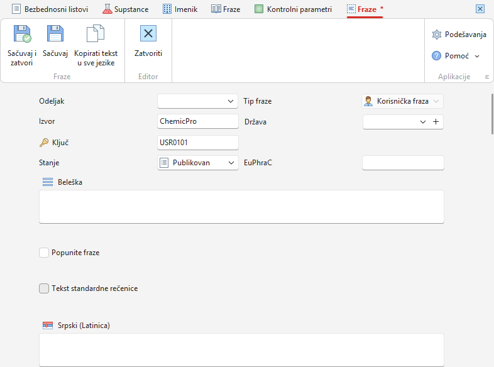Click the Ključ USR0101 field

198,143
